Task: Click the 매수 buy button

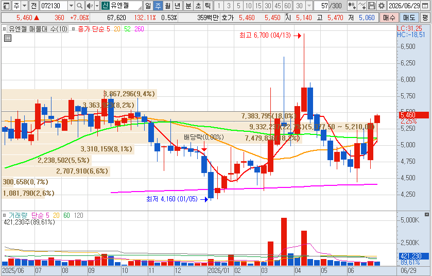Action: pos(389,18)
